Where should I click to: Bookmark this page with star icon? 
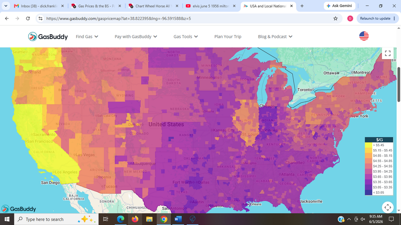[x=335, y=18]
